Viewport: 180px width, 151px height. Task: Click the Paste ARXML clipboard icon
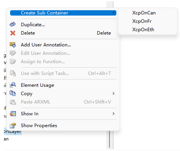[x=13, y=102]
